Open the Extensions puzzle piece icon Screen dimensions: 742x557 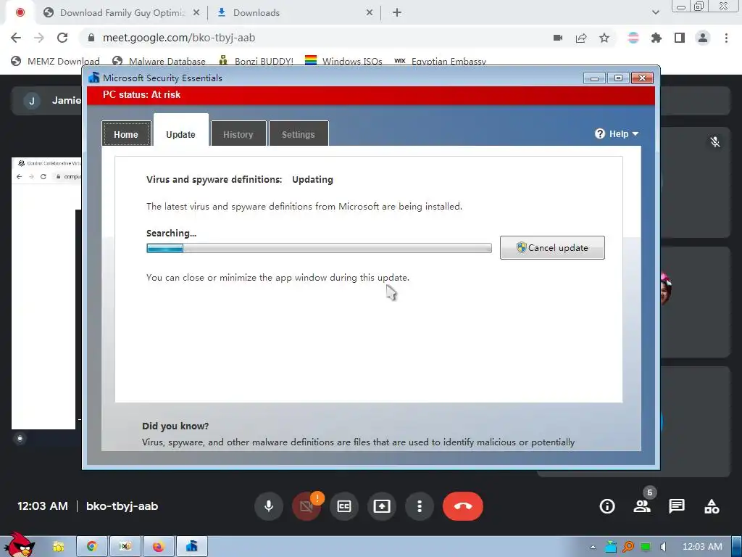click(656, 38)
